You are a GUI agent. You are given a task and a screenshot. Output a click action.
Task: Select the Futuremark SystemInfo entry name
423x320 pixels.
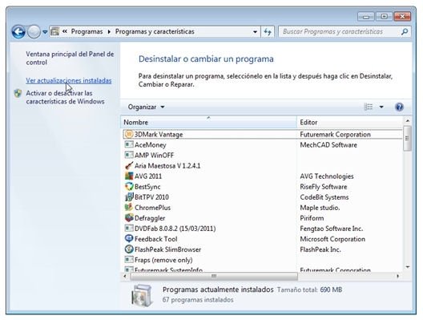coord(168,269)
